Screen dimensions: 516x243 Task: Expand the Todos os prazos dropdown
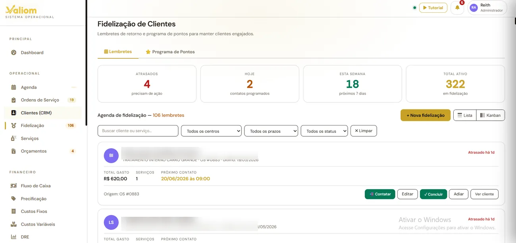(271, 131)
